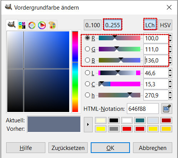Set value range to 0..100

click(93, 25)
